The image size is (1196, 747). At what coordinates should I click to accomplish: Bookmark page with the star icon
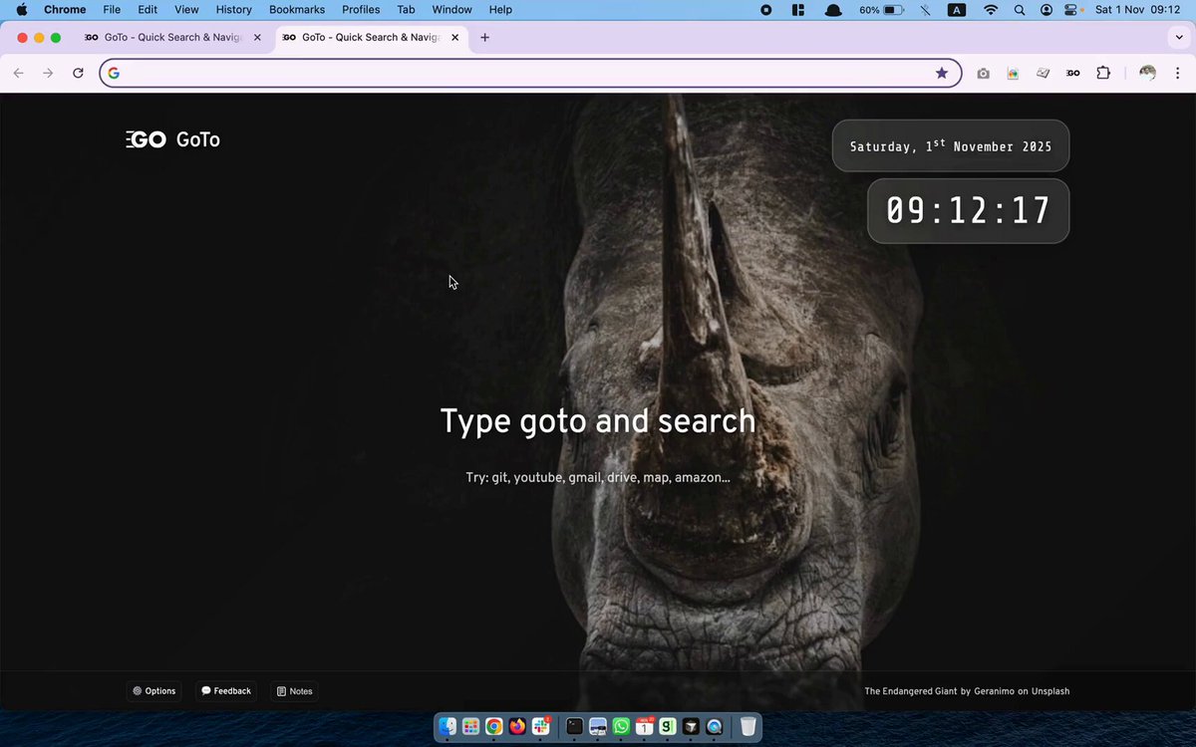(x=941, y=73)
